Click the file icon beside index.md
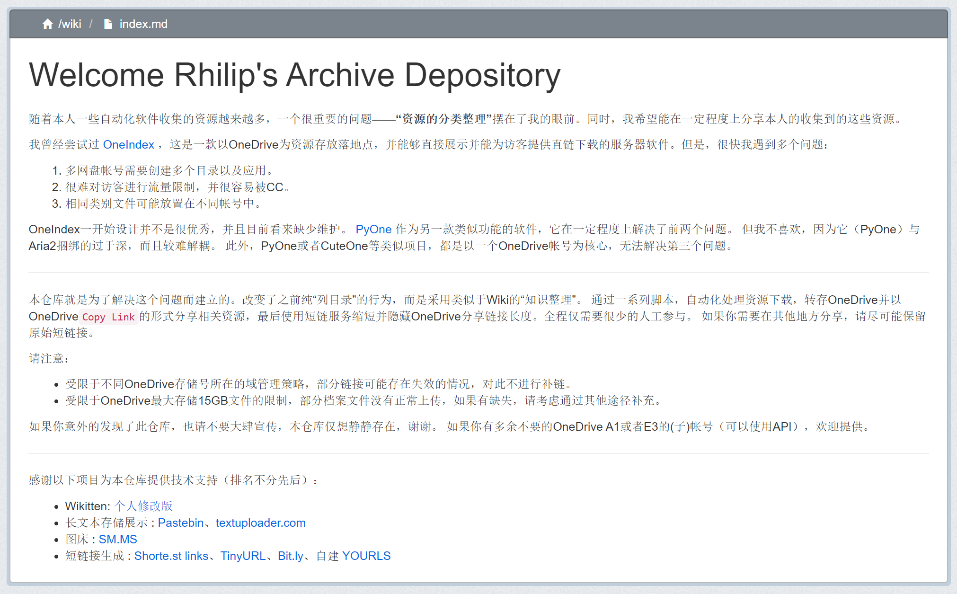This screenshot has width=957, height=594. click(x=108, y=24)
